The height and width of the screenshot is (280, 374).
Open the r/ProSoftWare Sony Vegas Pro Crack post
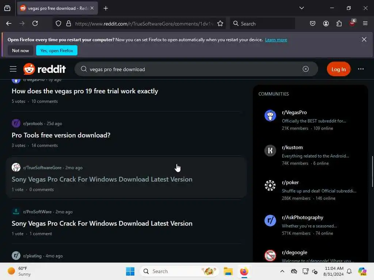(x=102, y=223)
